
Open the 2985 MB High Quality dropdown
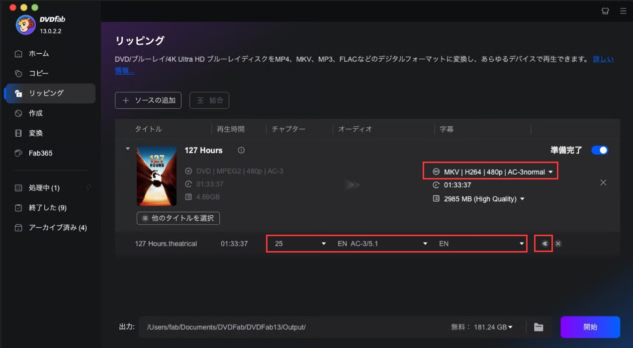click(x=478, y=198)
